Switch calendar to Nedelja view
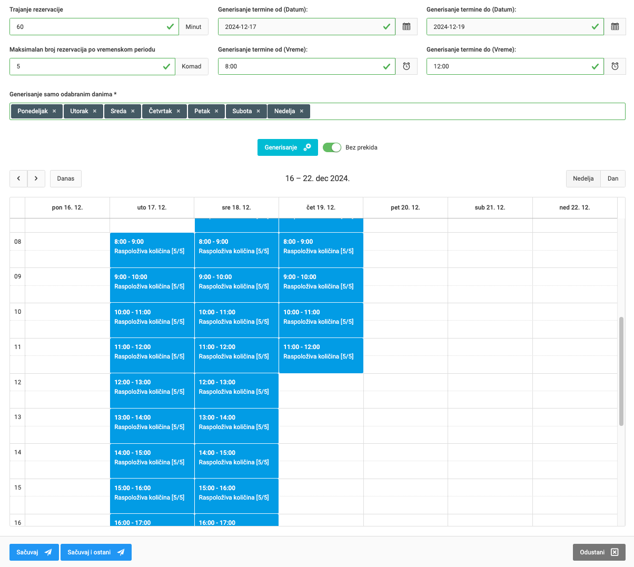 583,178
